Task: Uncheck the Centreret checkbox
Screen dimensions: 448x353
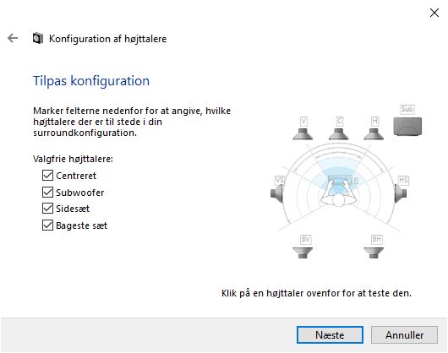Action: [47, 175]
